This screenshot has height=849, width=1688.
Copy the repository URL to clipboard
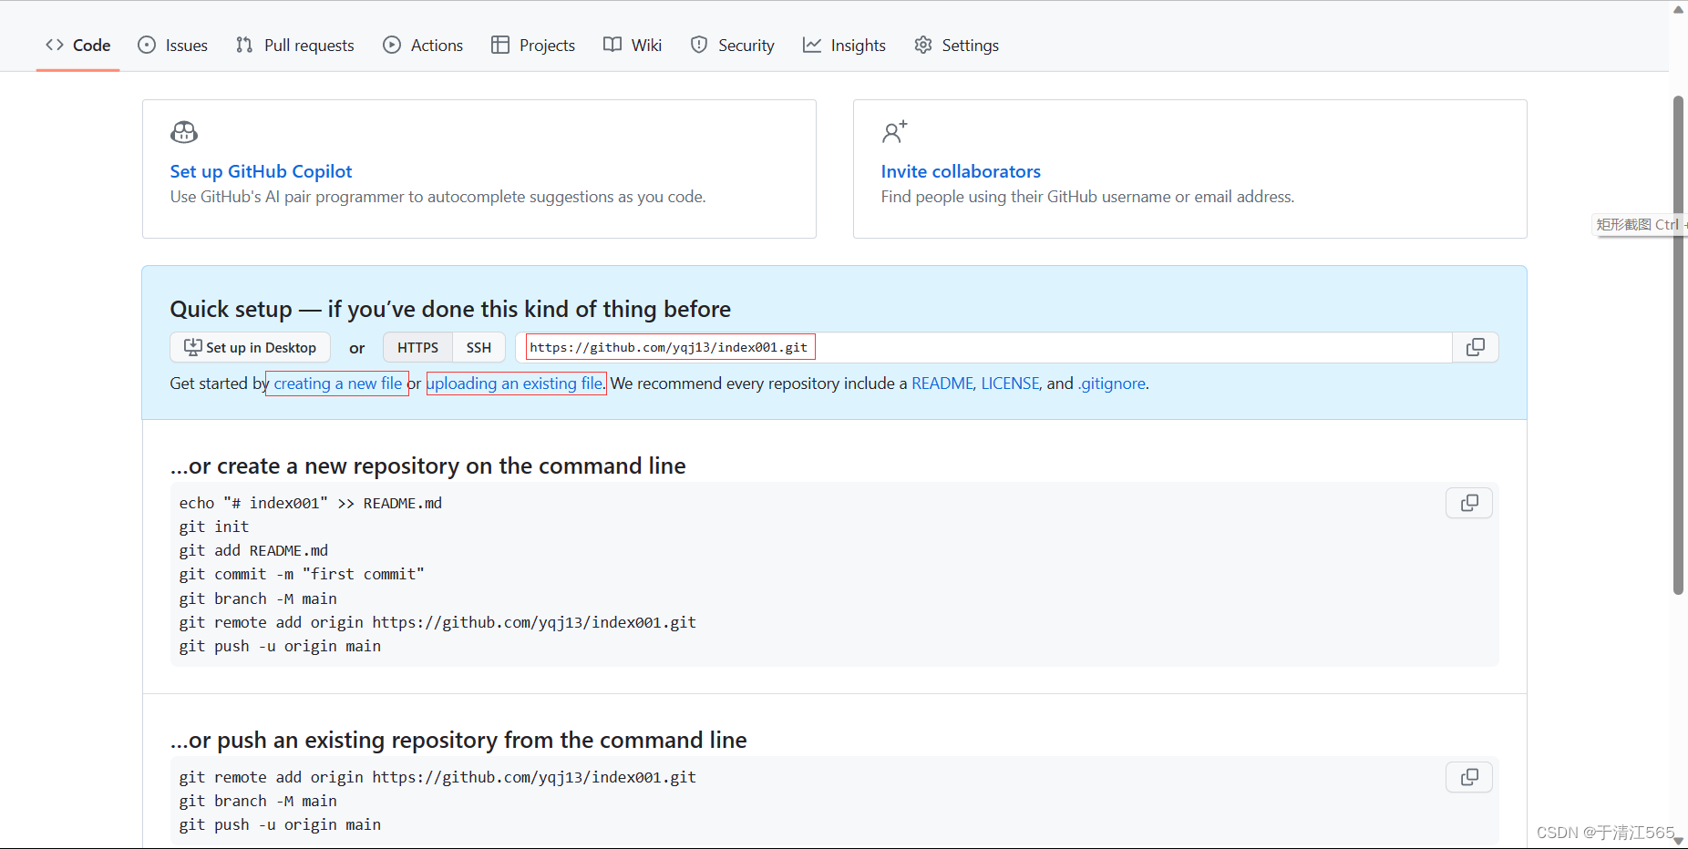coord(1476,347)
